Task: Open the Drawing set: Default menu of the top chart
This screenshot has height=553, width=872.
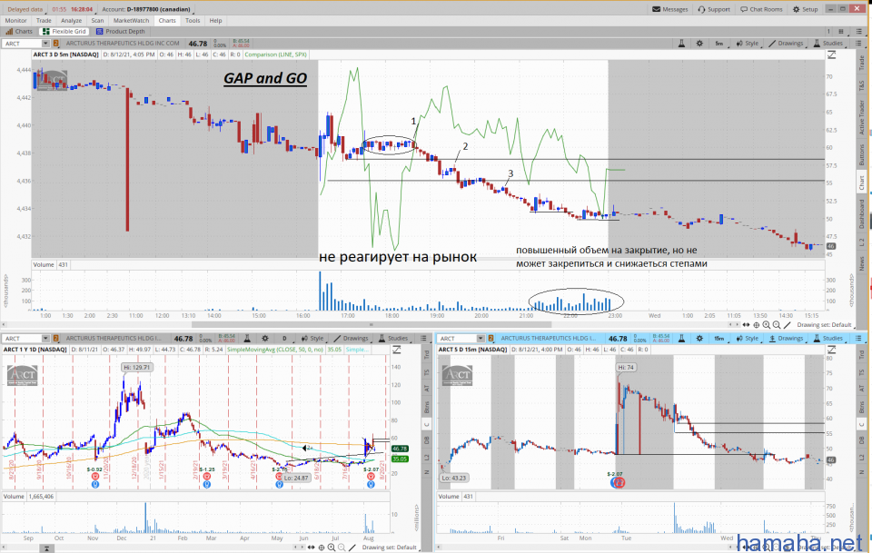Action: 824,325
